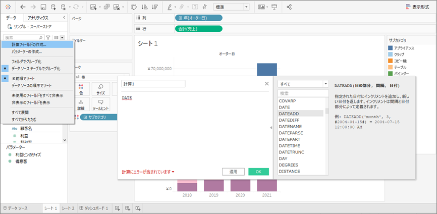Collapse the function list side arrow
Screen dimensions: 437x214
[271, 128]
